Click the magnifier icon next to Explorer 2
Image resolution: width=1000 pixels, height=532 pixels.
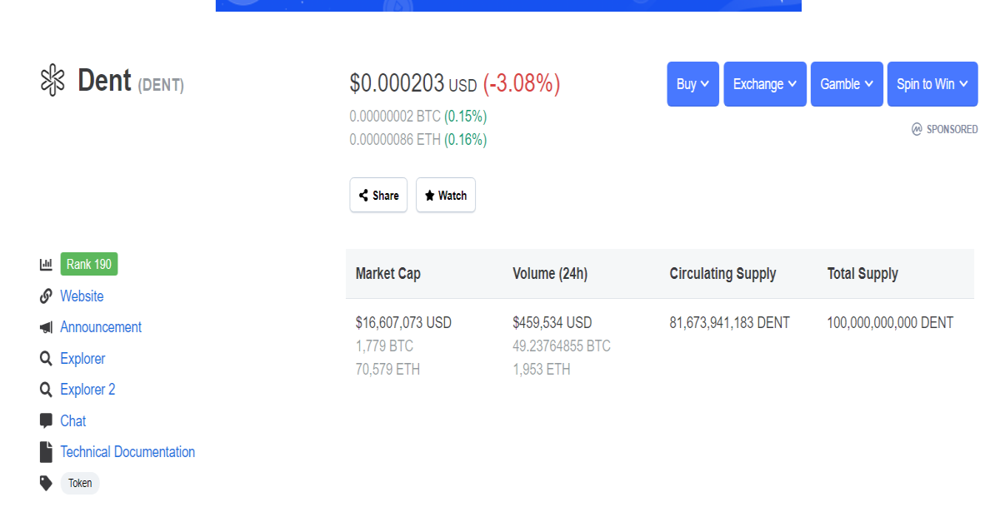click(46, 390)
